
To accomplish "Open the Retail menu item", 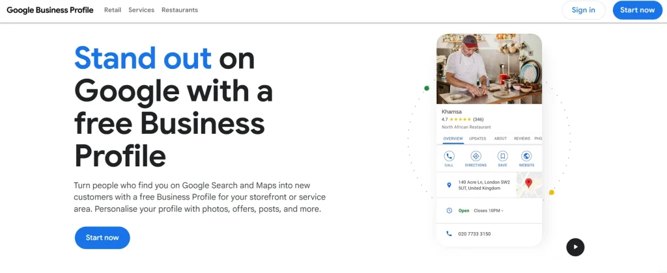I will pos(113,10).
